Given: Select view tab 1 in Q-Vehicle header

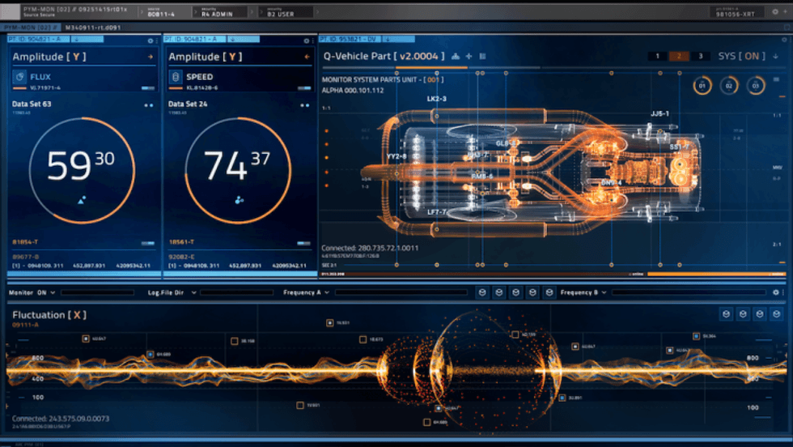Looking at the screenshot, I should (x=657, y=56).
